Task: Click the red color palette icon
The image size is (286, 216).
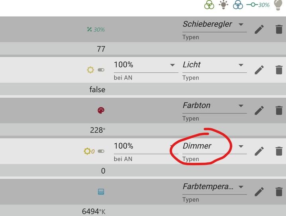Action: 101,110
